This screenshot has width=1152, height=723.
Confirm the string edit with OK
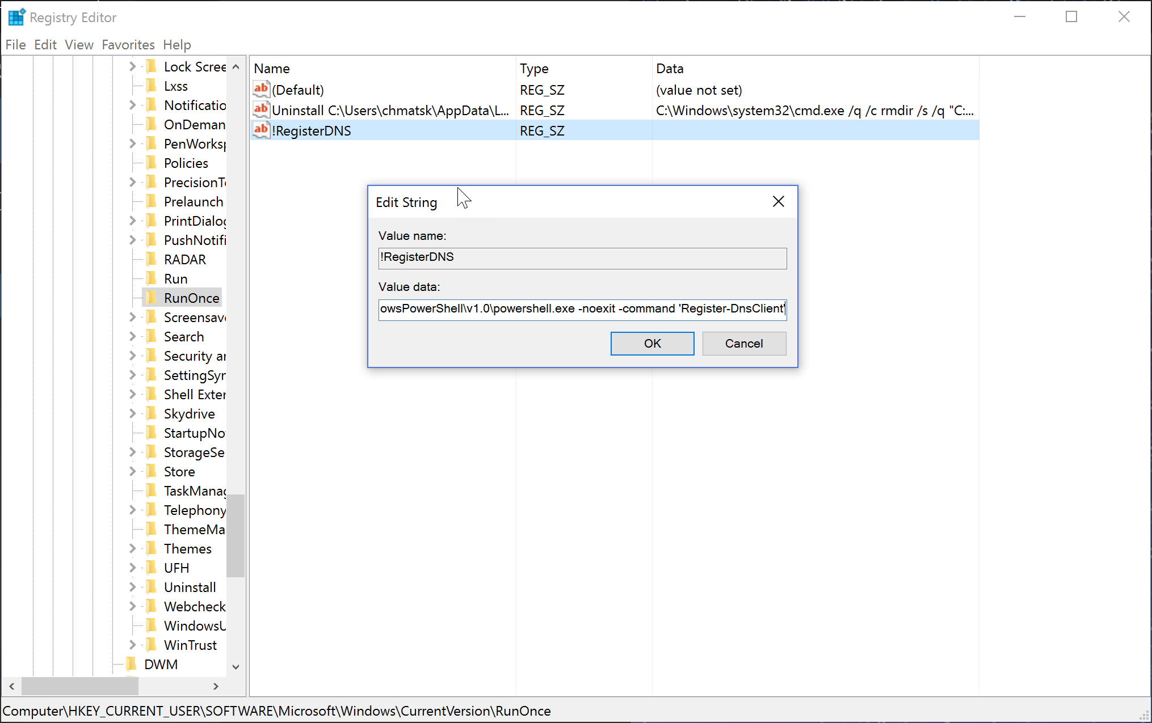coord(653,344)
